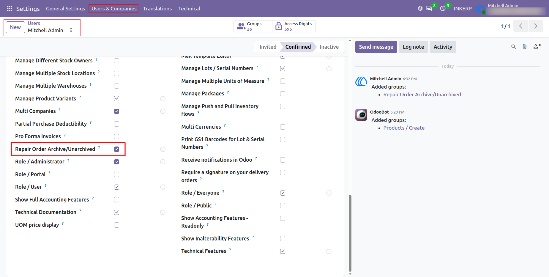This screenshot has width=549, height=277.
Task: Click Mitchell Admin avatar in chatter
Action: (x=361, y=81)
